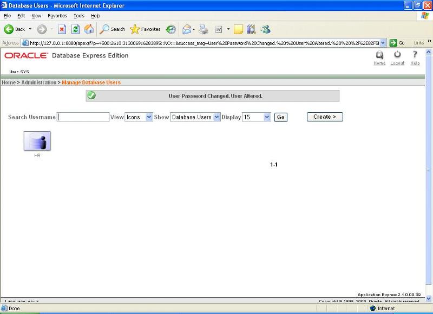Image resolution: width=433 pixels, height=314 pixels.
Task: Open the View menu
Action: (x=36, y=16)
